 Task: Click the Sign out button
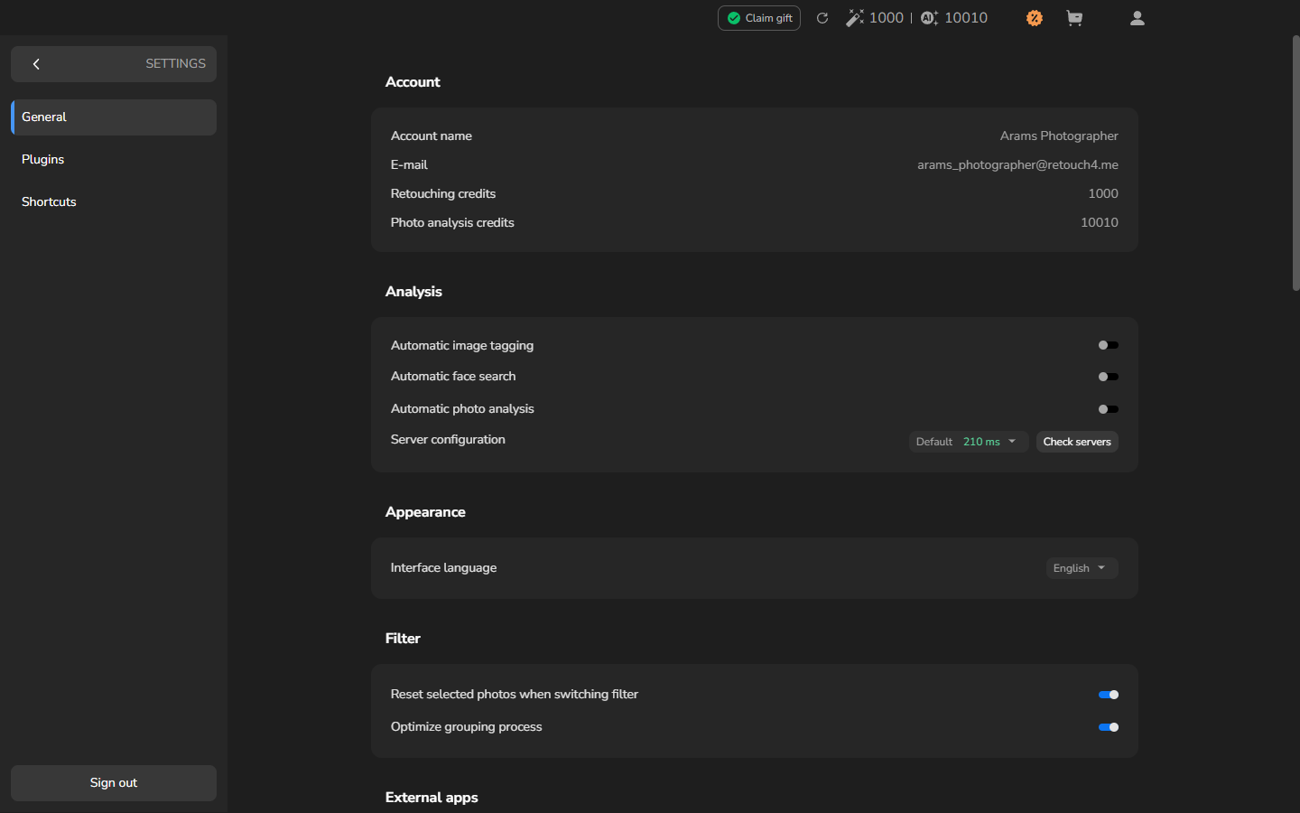(114, 783)
